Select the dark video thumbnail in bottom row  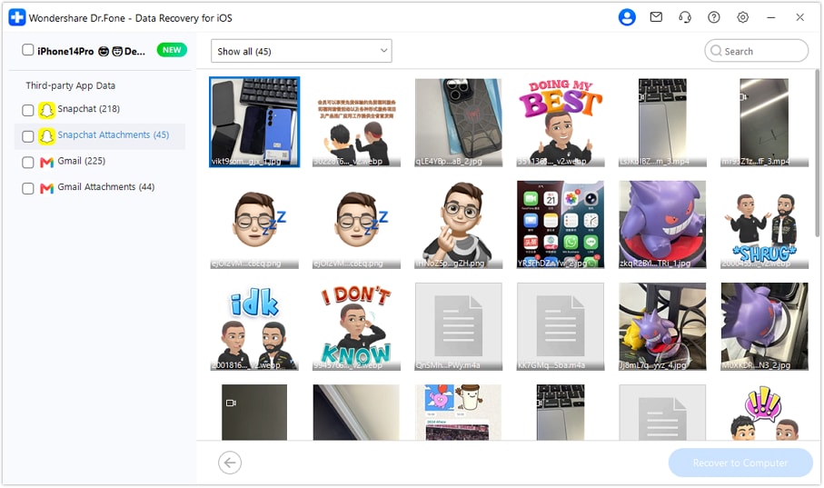pos(254,413)
